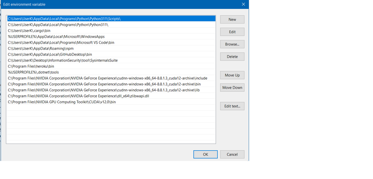Delete the selected path entry
This screenshot has width=373, height=179.
pos(232,57)
